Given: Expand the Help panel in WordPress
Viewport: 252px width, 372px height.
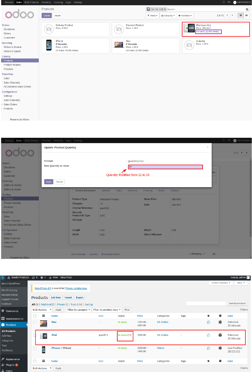Looking at the screenshot, I should click(x=241, y=283).
